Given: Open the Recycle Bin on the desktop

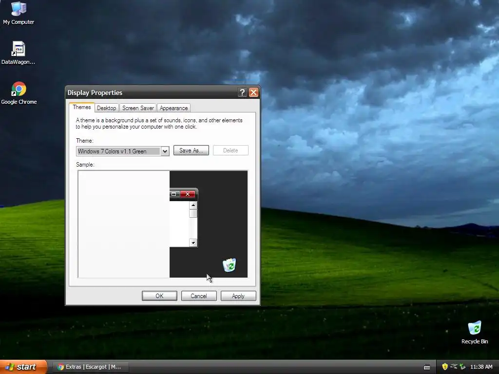Looking at the screenshot, I should click(475, 332).
